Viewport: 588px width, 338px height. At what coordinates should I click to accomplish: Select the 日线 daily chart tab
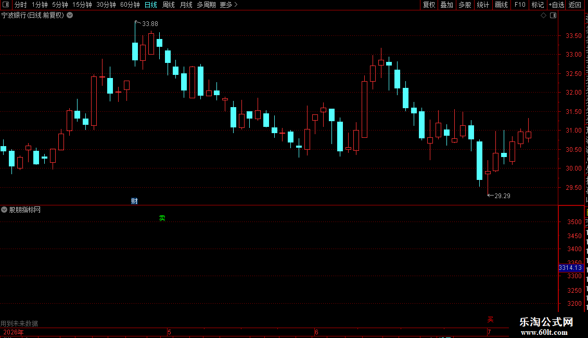click(151, 5)
